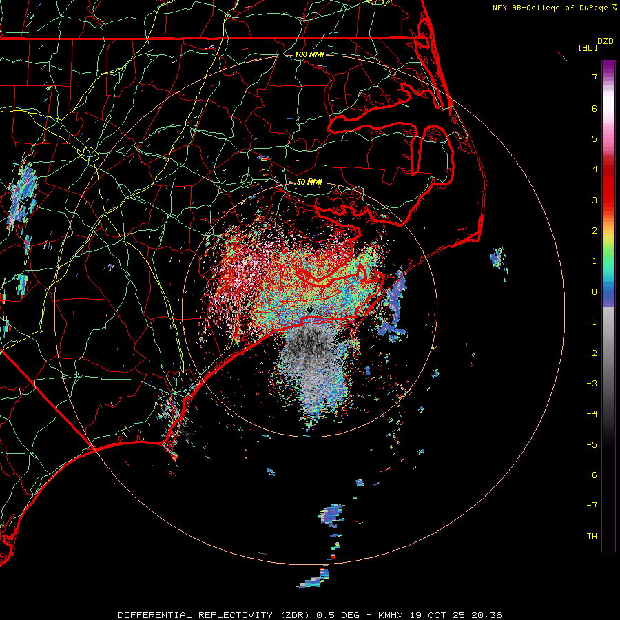620x620 pixels.
Task: Click the color scale value -5
Action: pyautogui.click(x=592, y=445)
